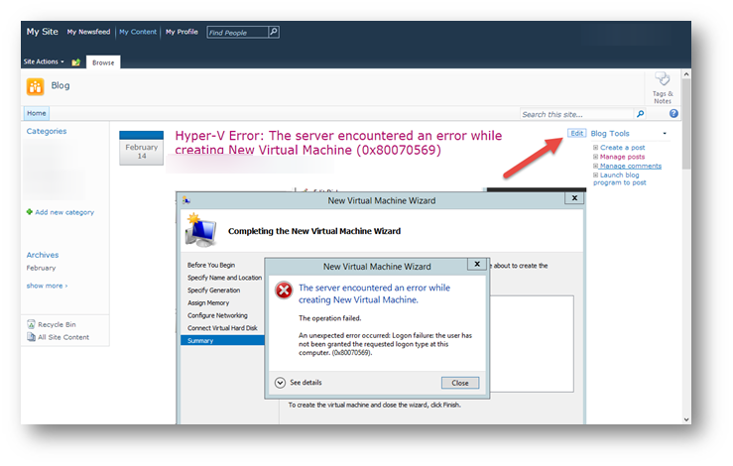Open the blue Help question mark icon
This screenshot has width=733, height=466.
point(673,114)
